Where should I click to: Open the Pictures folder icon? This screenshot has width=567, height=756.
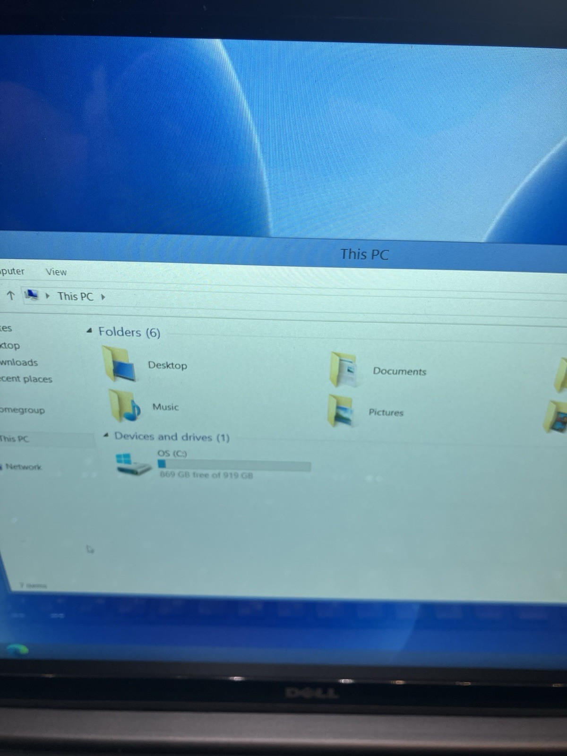pyautogui.click(x=341, y=411)
